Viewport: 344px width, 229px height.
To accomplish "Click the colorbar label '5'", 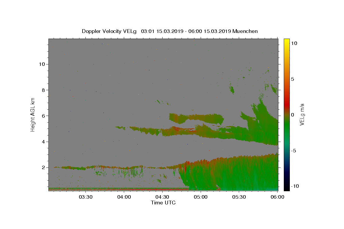I will pyautogui.click(x=292, y=79).
